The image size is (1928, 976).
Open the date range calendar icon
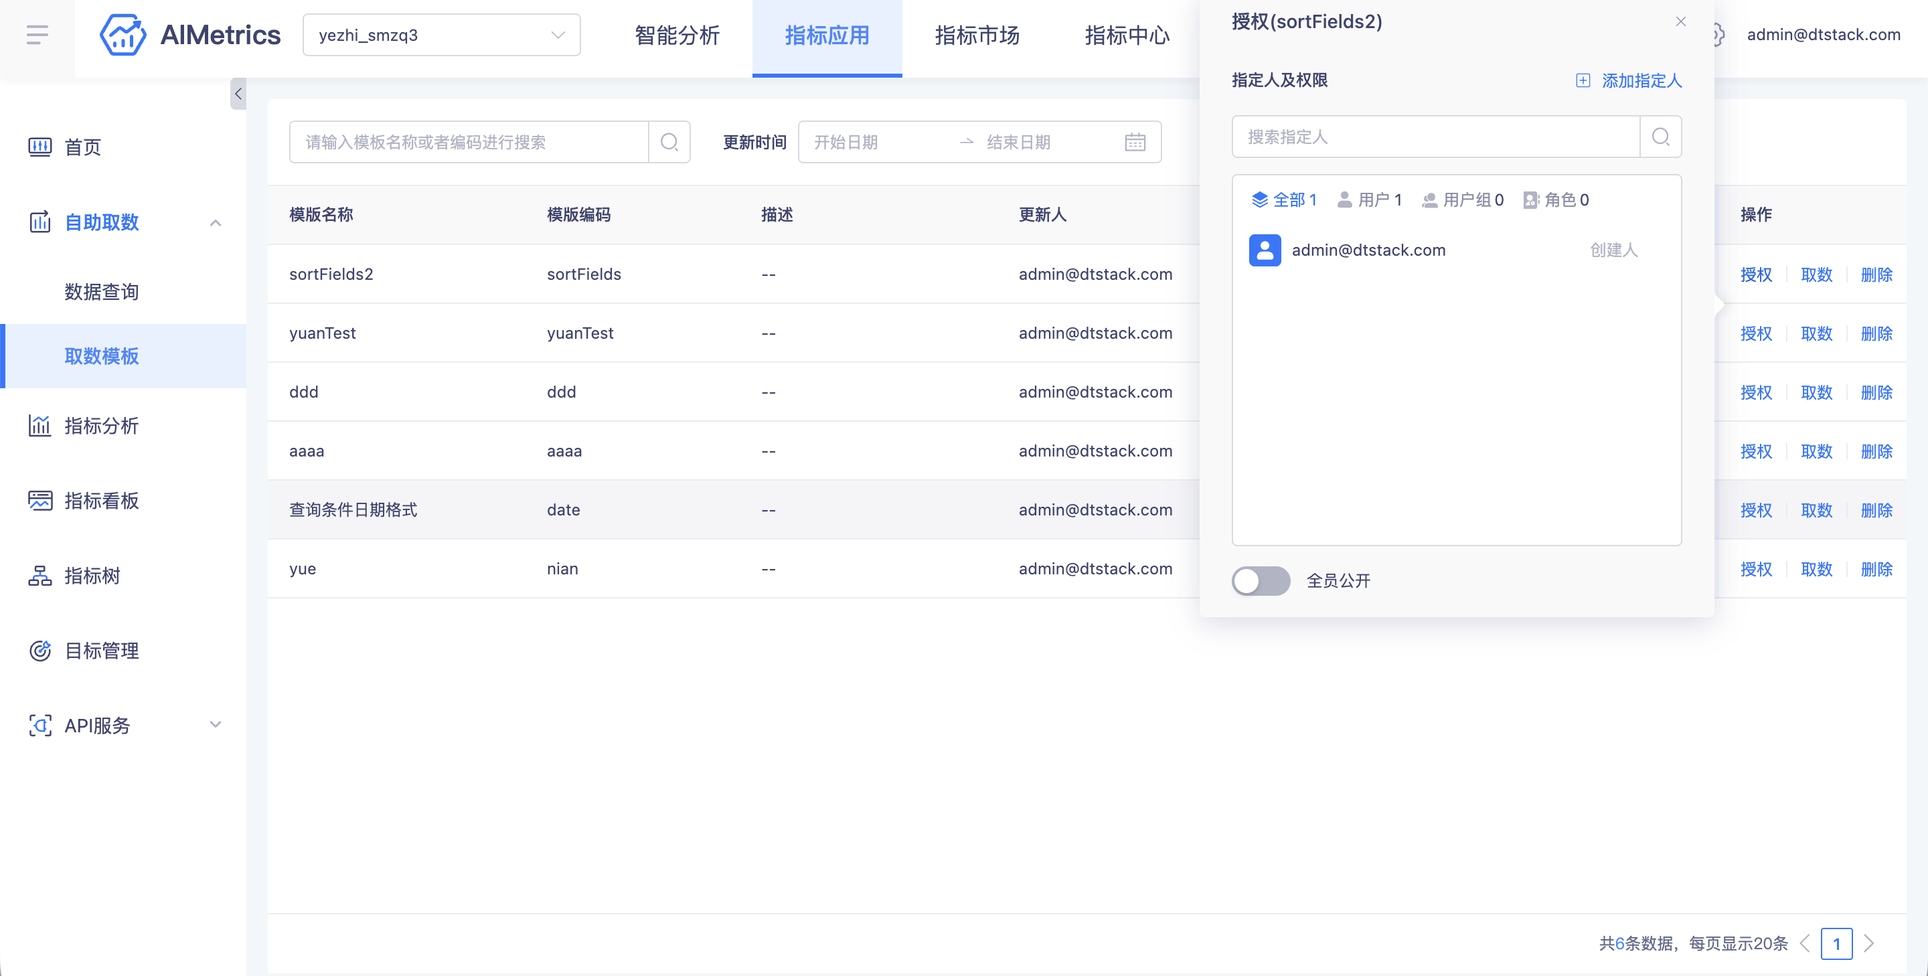coord(1135,141)
